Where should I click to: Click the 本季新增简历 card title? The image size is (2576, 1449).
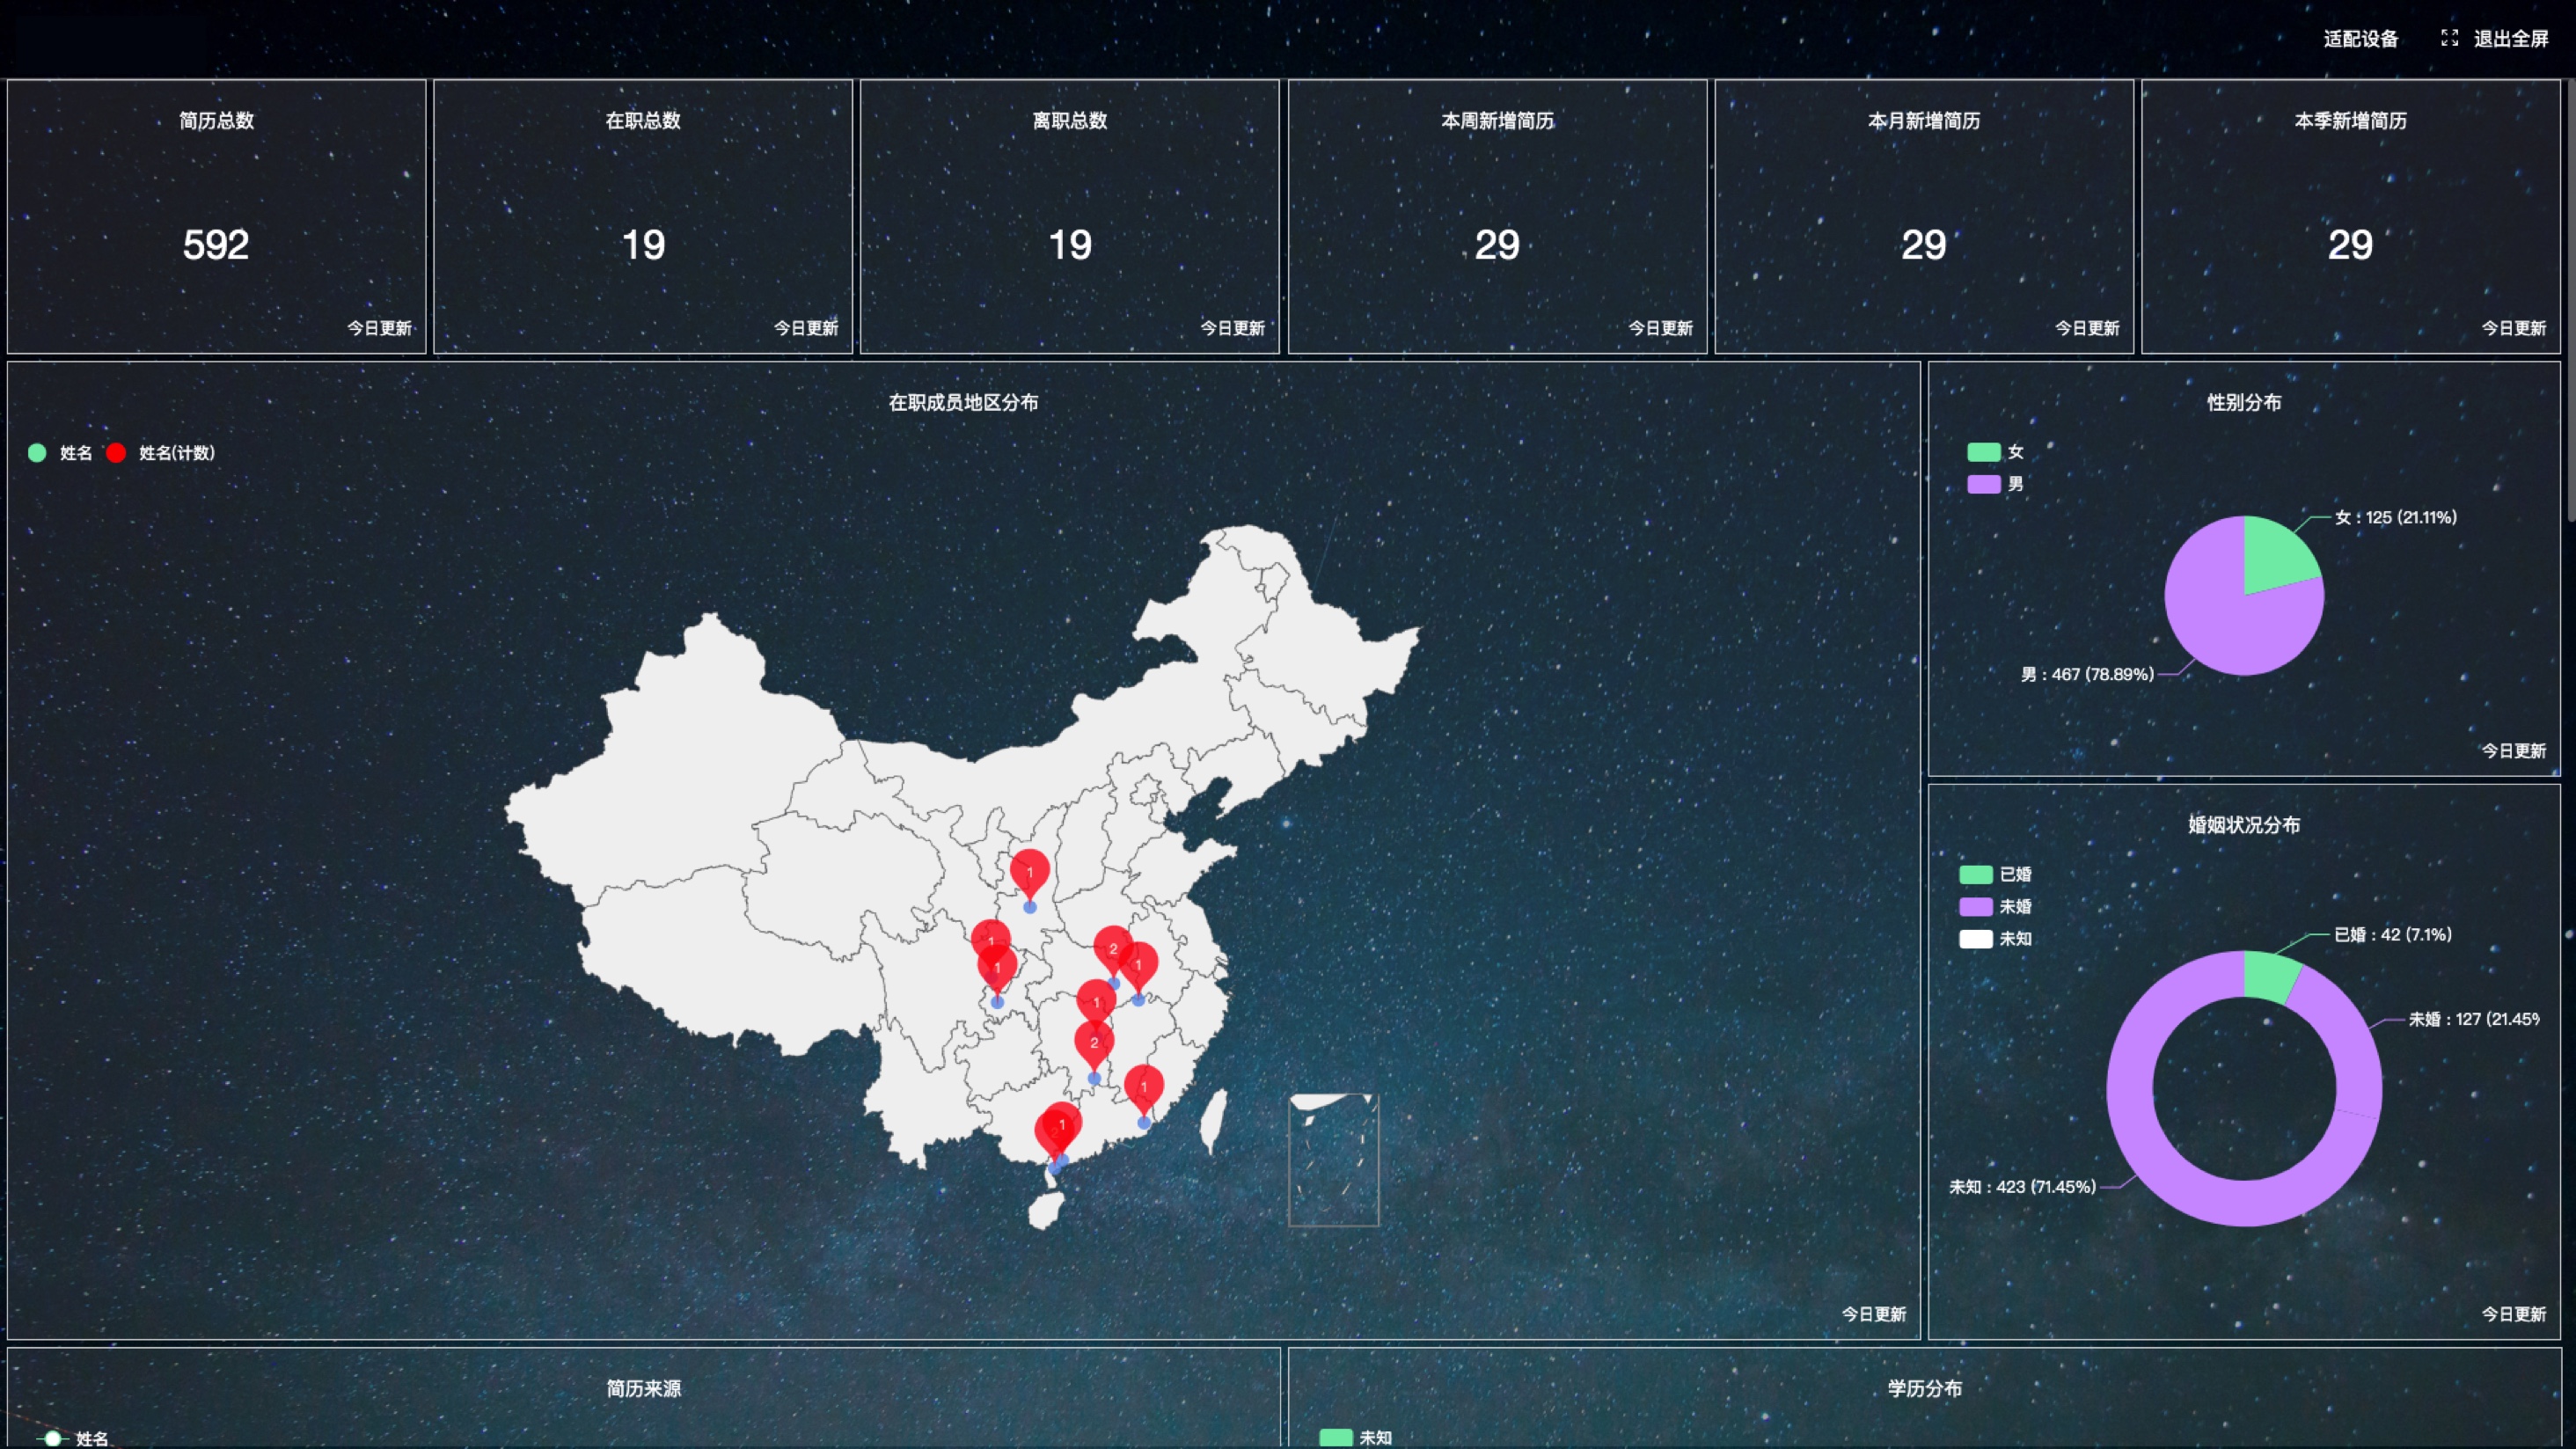tap(2350, 120)
